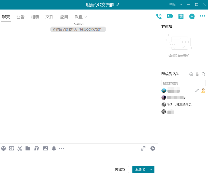Screen dimensions: 208x176
Task: Open the 公告 tab
Action: pos(21,17)
